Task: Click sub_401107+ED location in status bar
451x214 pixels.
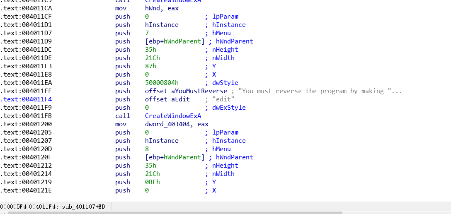Action: [x=84, y=207]
